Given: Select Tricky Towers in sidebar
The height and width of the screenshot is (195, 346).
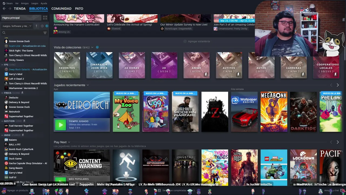Looking at the screenshot, I should tap(16, 60).
